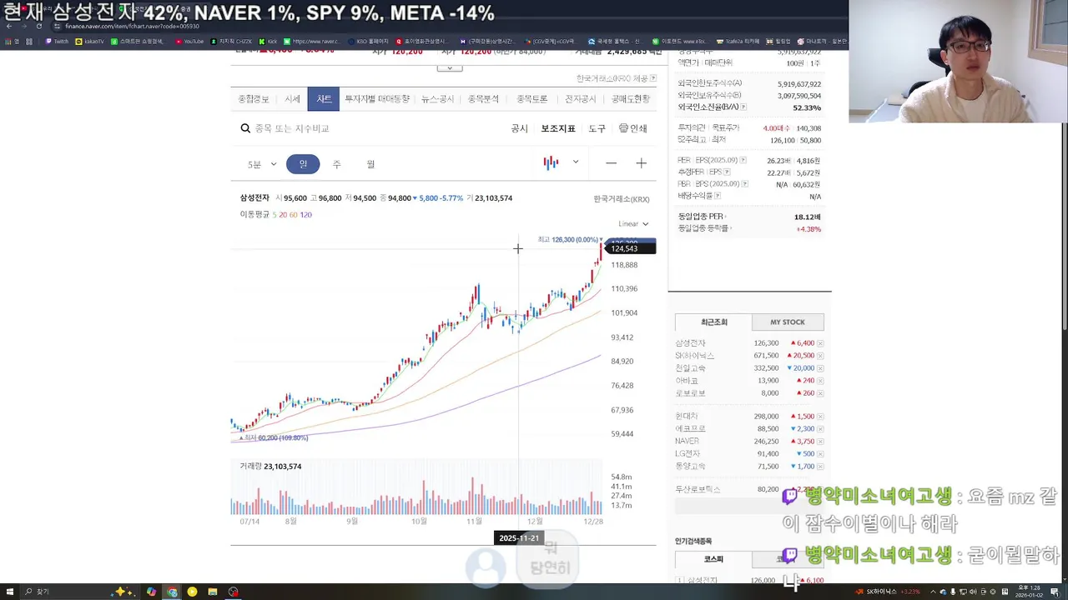Image resolution: width=1068 pixels, height=600 pixels.
Task: Click help icon beside 추정PER EPS
Action: click(727, 172)
